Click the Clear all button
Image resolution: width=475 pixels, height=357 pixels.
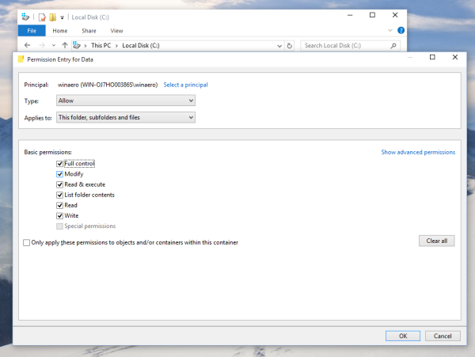(x=436, y=241)
